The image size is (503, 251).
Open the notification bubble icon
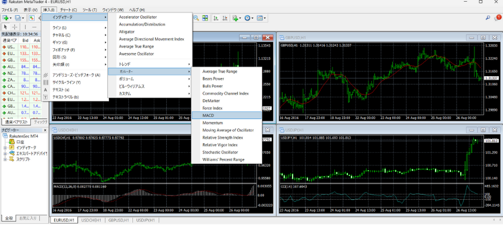(498, 18)
